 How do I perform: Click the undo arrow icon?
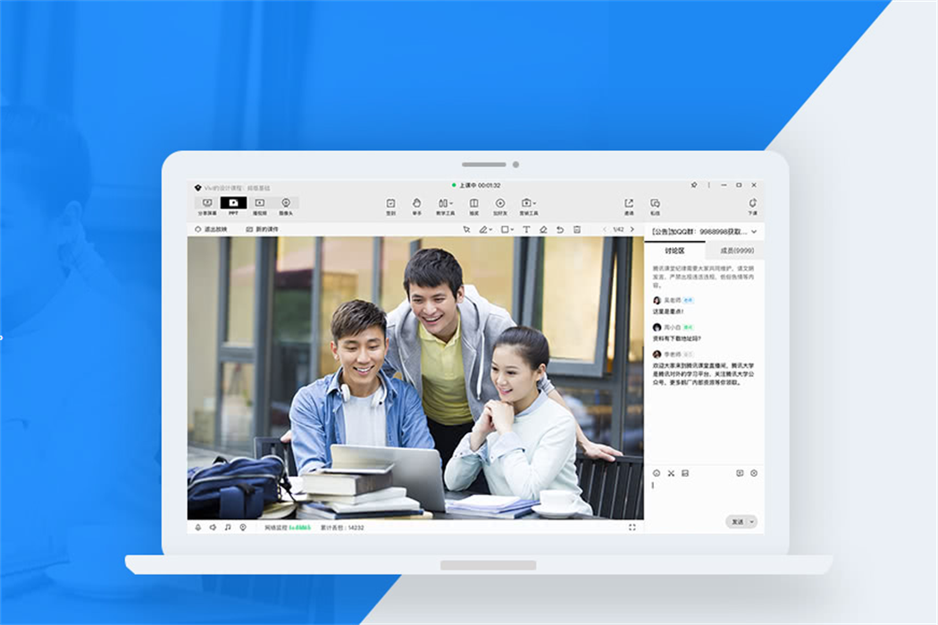[560, 229]
